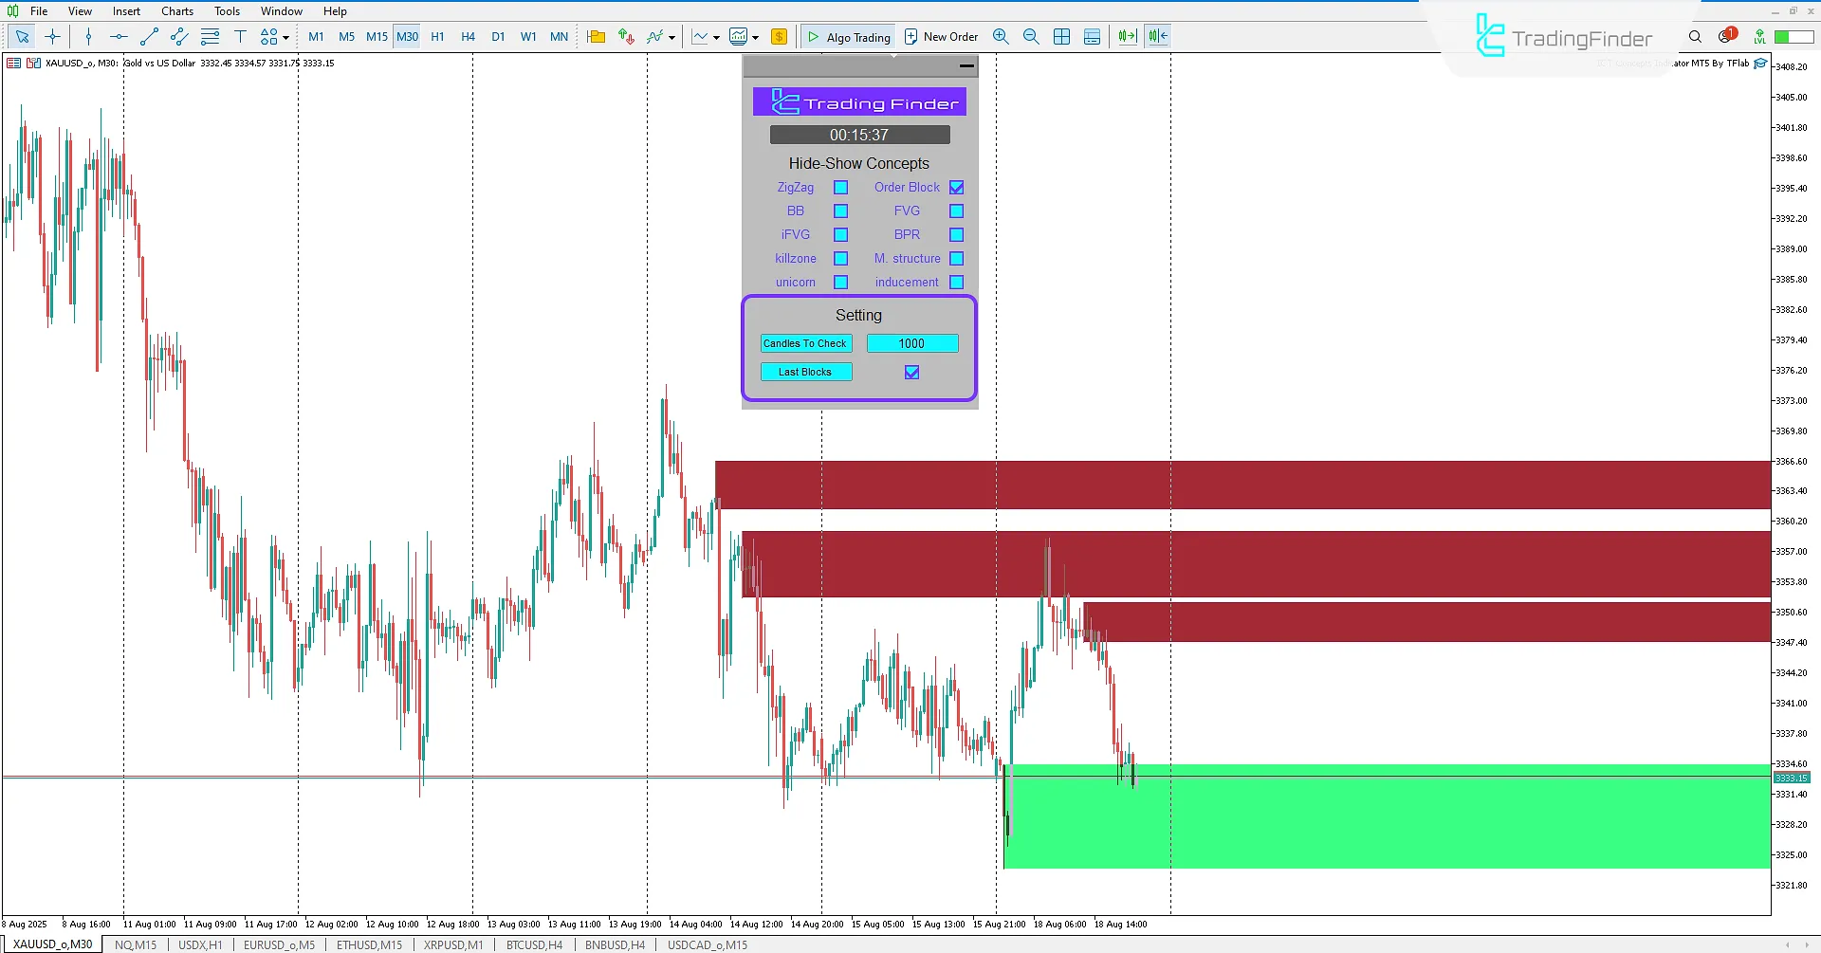The height and width of the screenshot is (953, 1821).
Task: Open the Indicators list icon
Action: [x=656, y=36]
